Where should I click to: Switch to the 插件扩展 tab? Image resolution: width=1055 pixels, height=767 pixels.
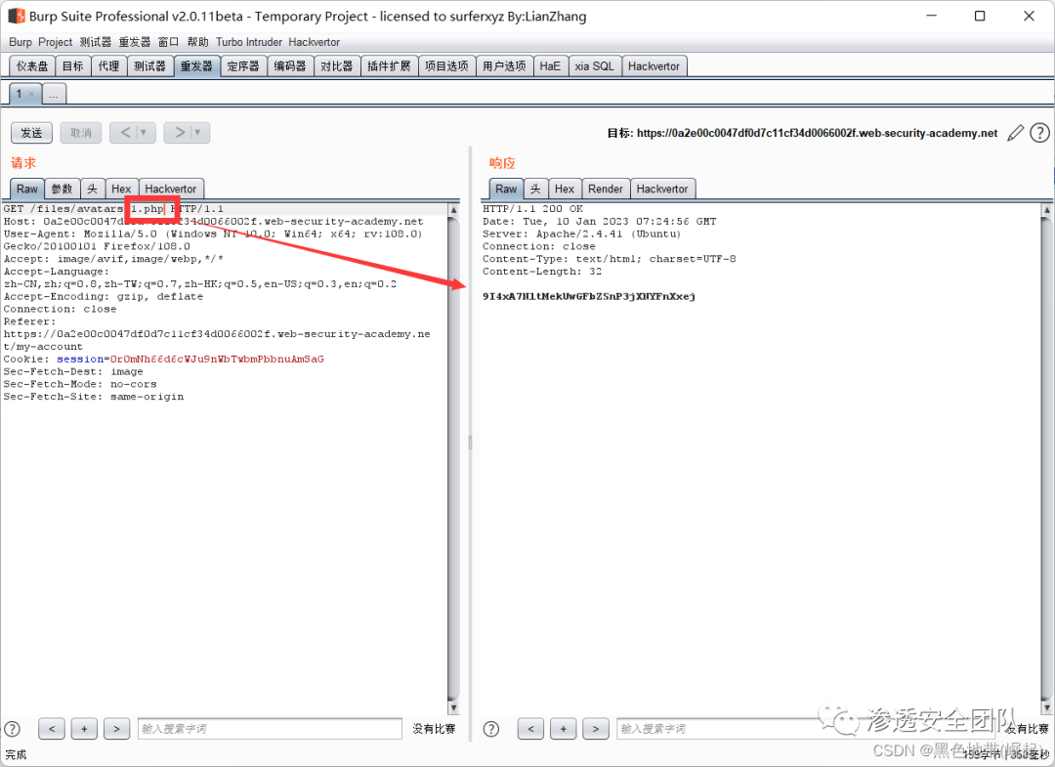coord(389,65)
